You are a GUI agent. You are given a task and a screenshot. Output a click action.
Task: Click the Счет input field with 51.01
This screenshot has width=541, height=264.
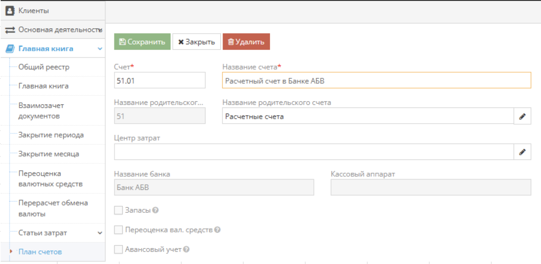[x=159, y=81]
